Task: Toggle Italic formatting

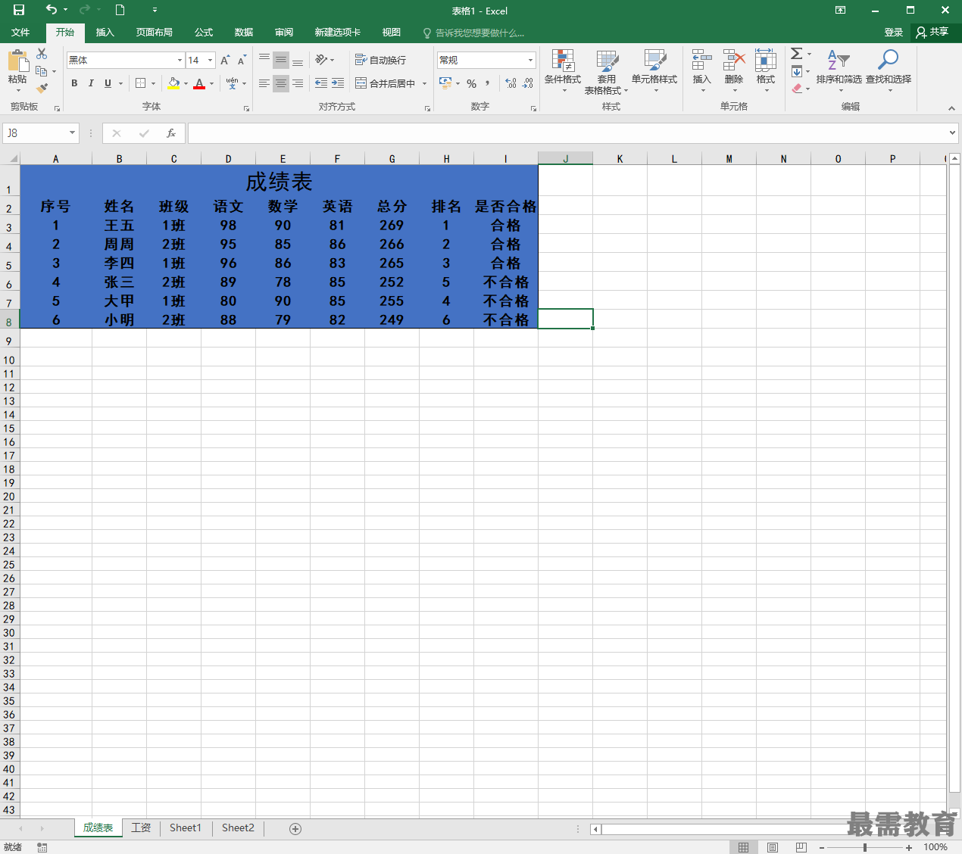Action: pyautogui.click(x=91, y=83)
